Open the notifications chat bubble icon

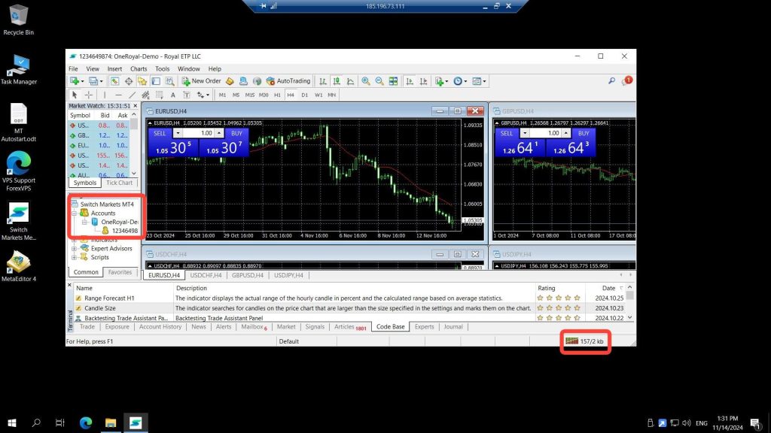click(x=627, y=80)
